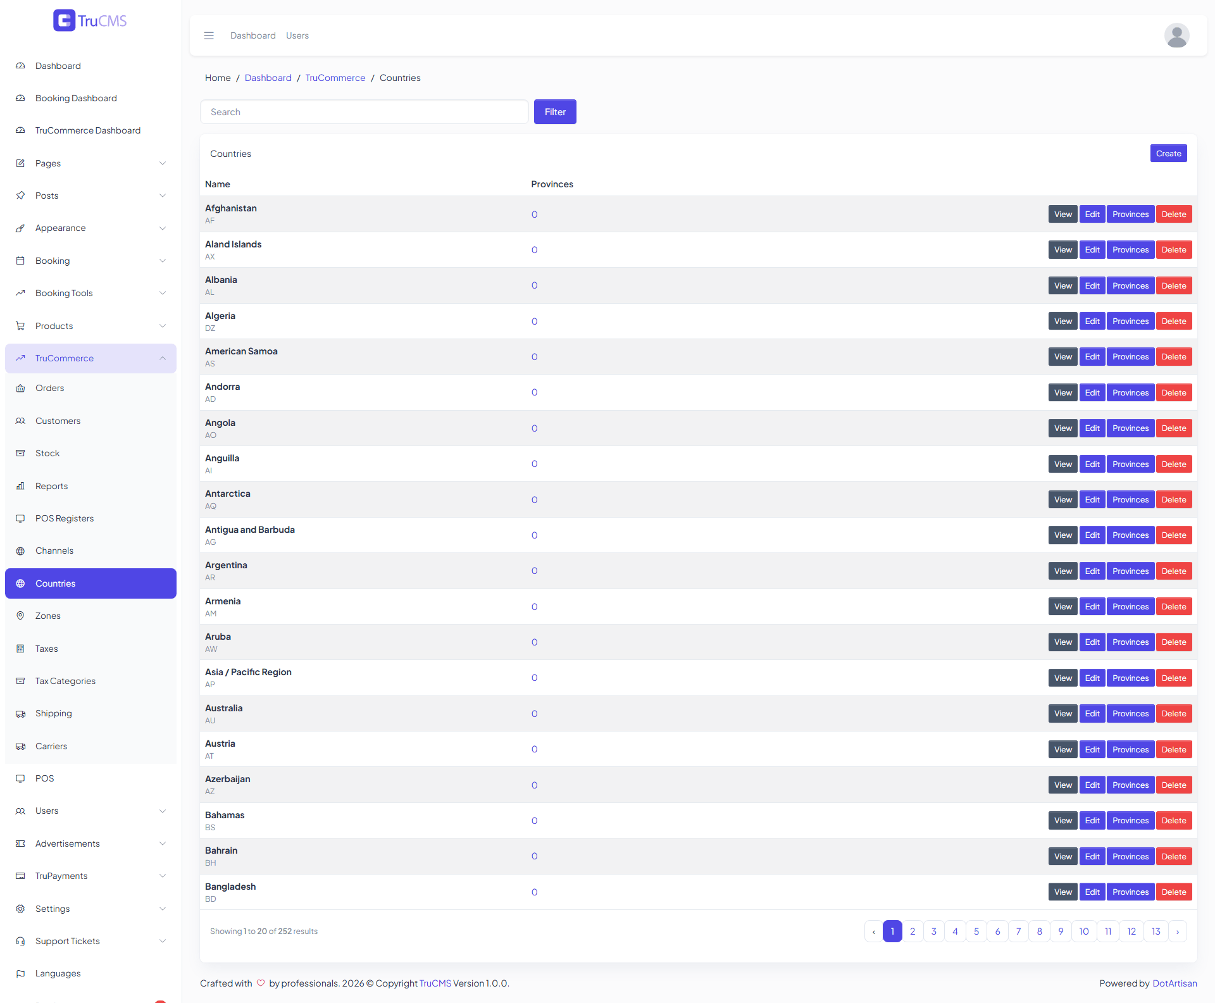This screenshot has width=1215, height=1003.
Task: Expand the Posts sidebar section
Action: coord(90,196)
